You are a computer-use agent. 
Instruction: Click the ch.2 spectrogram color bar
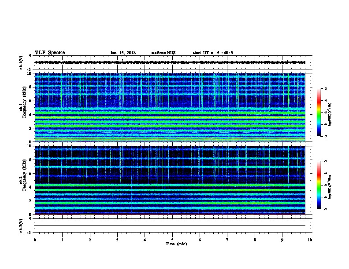tap(319, 185)
